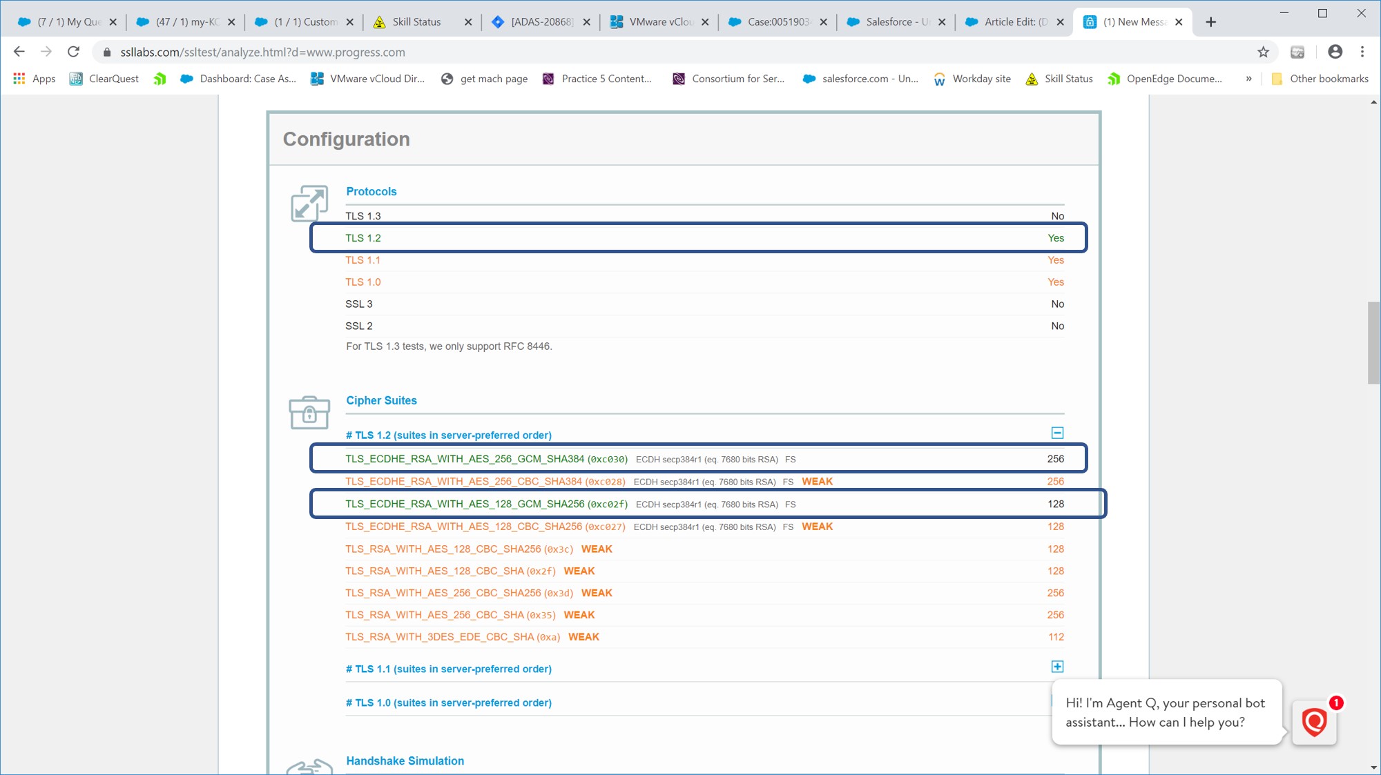Open a new browser tab
This screenshot has width=1381, height=775.
(x=1211, y=21)
